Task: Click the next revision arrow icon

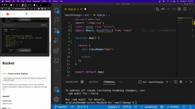Action: (174, 9)
